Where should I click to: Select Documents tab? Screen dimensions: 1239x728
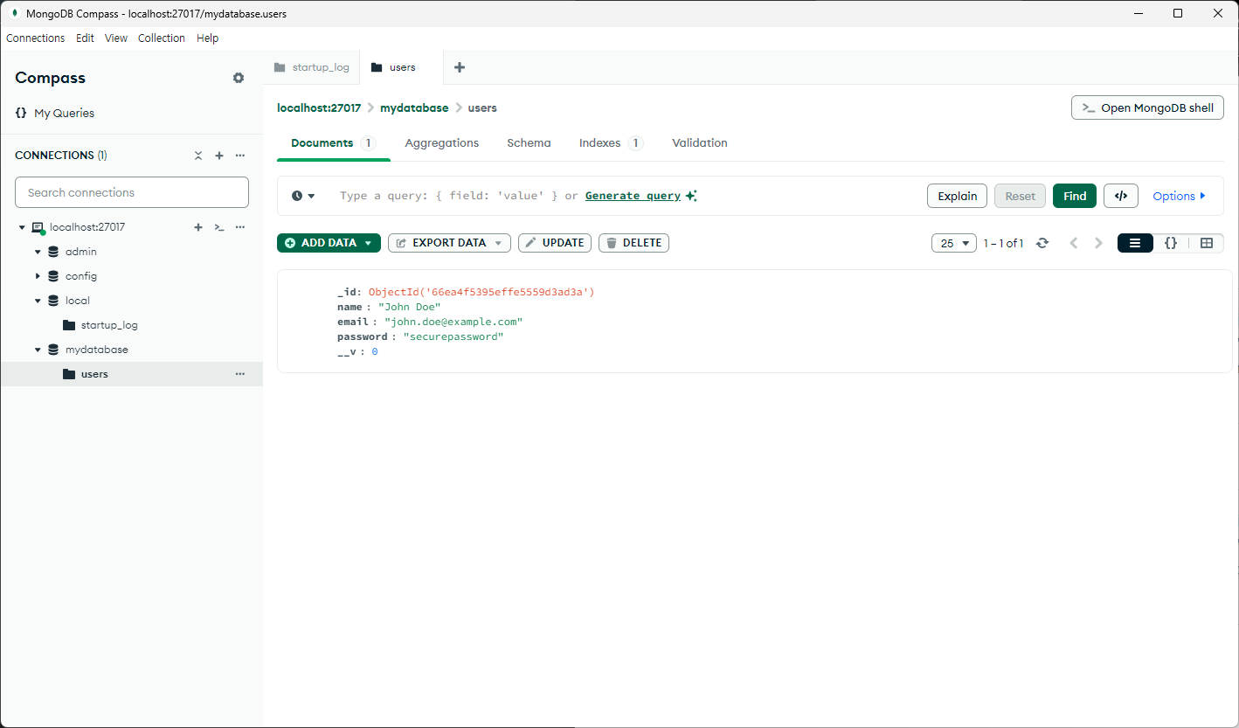(333, 143)
